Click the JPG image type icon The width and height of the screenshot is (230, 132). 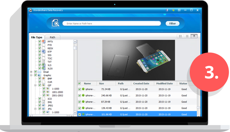coord(44,109)
